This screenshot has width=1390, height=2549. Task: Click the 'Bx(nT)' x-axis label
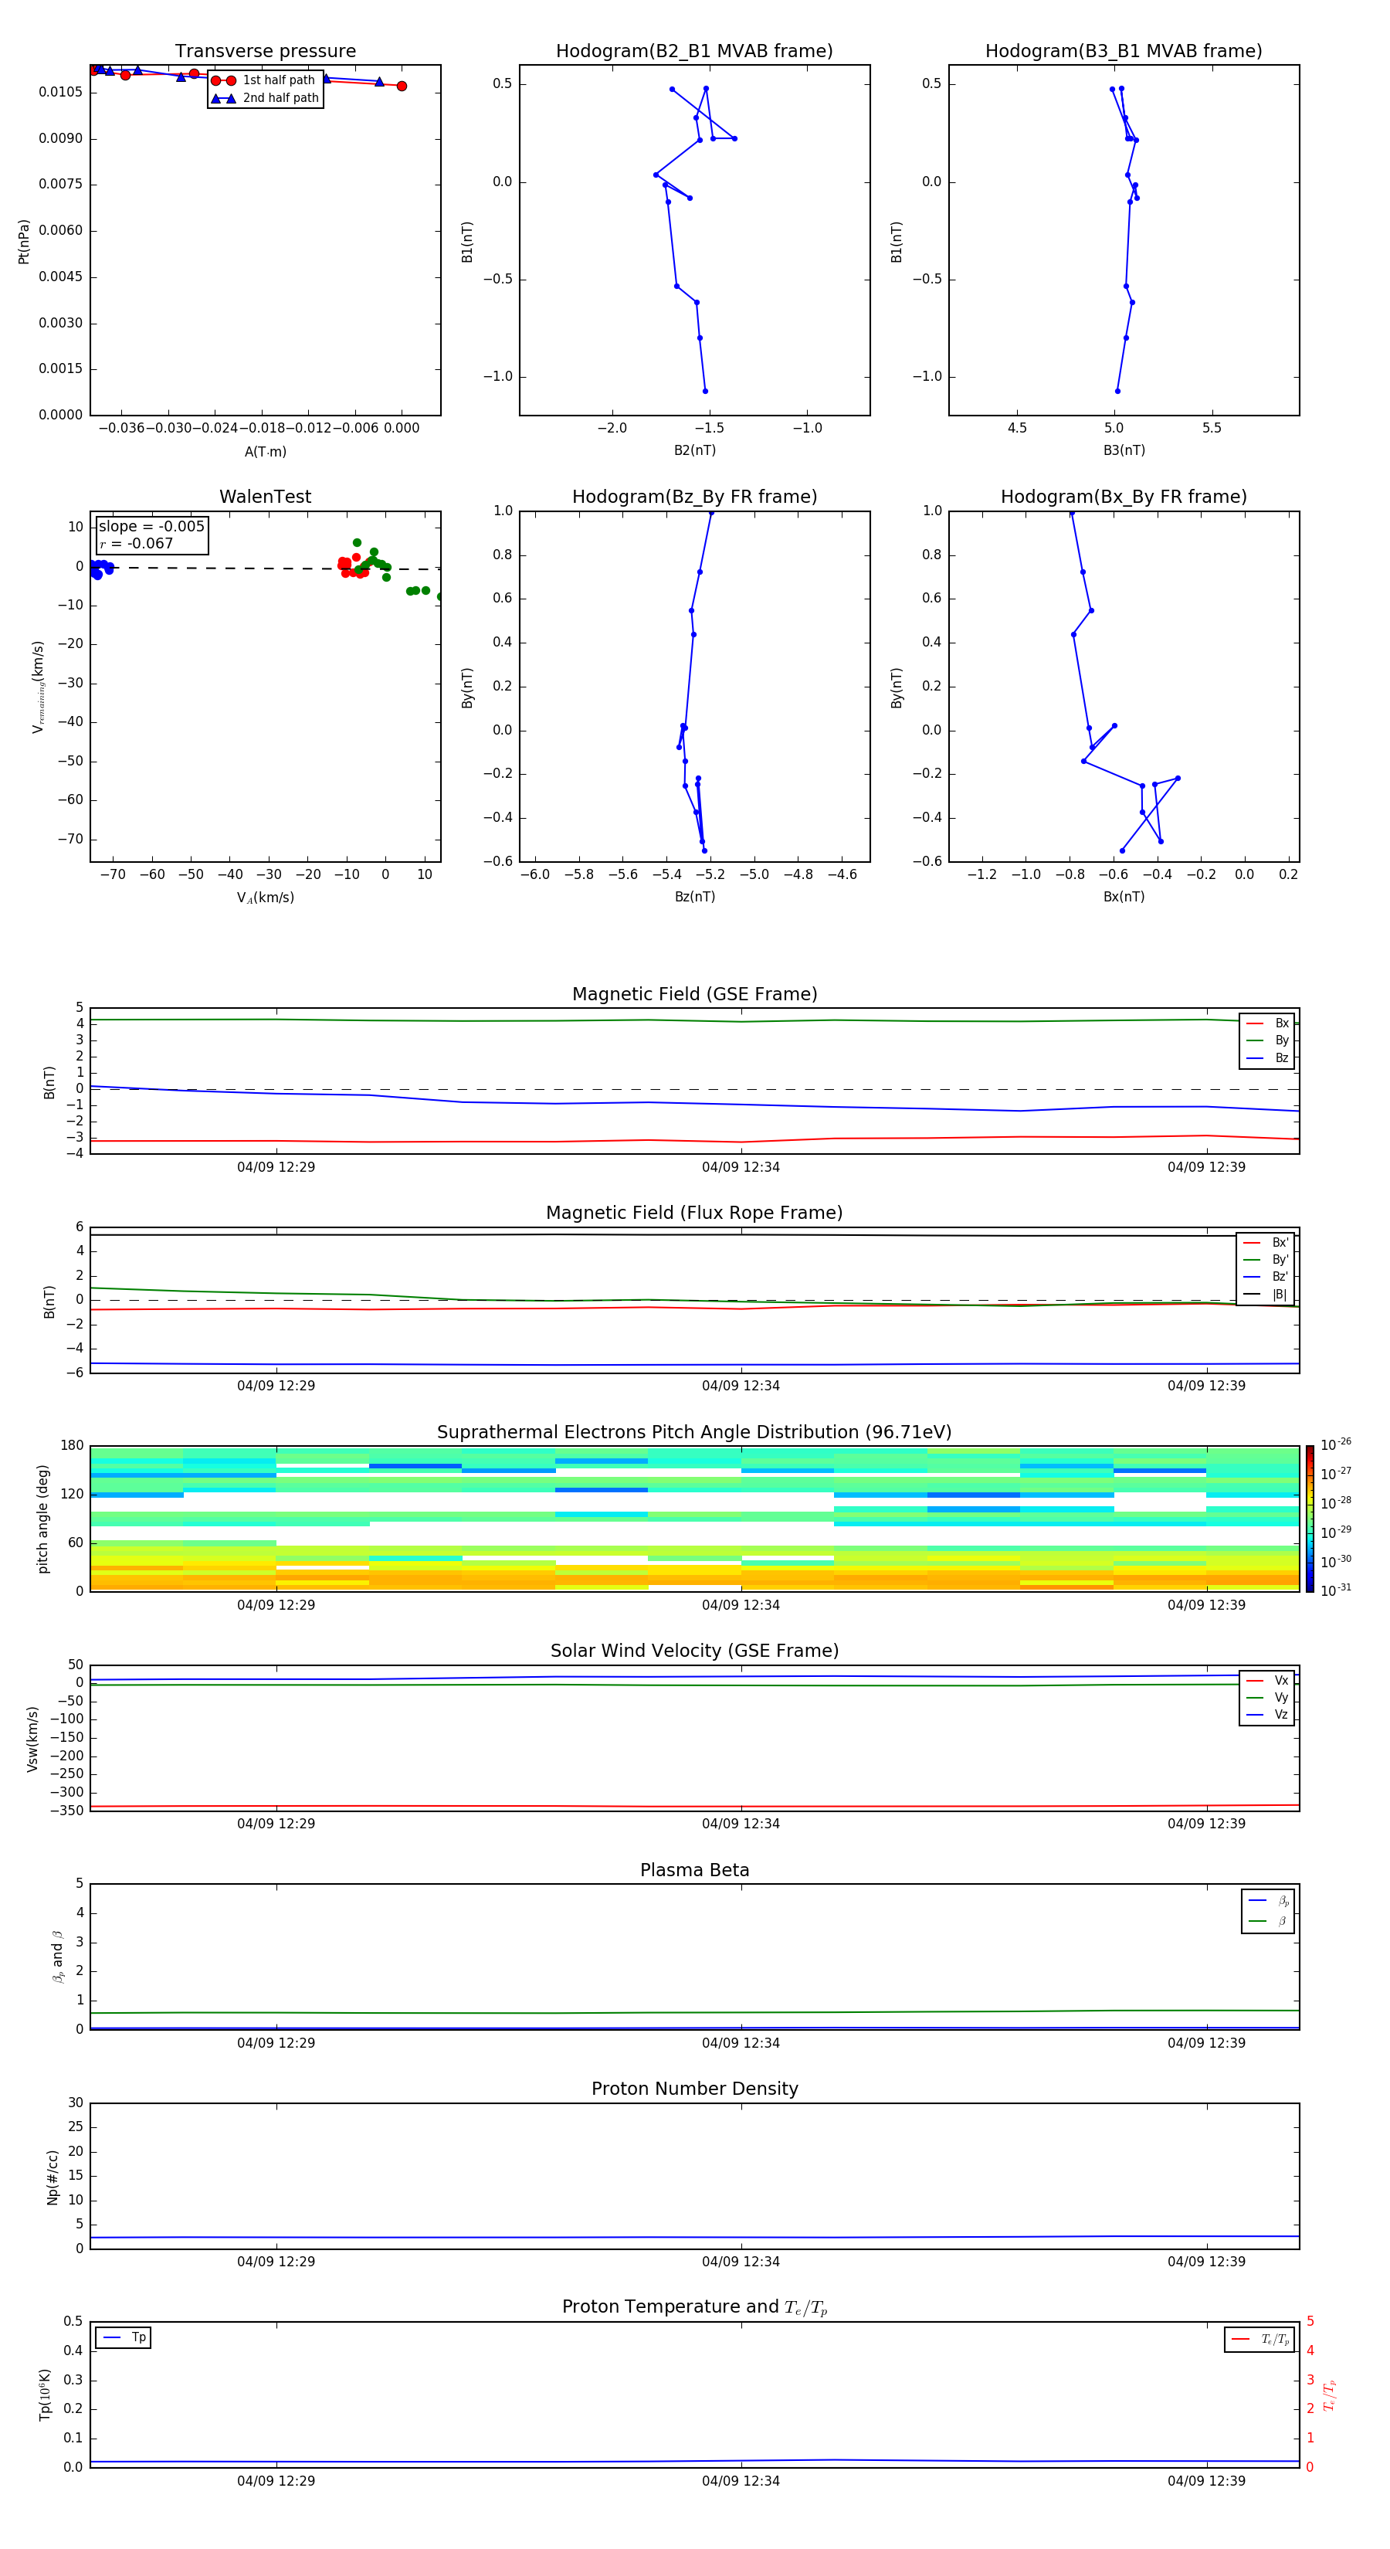pyautogui.click(x=1124, y=897)
